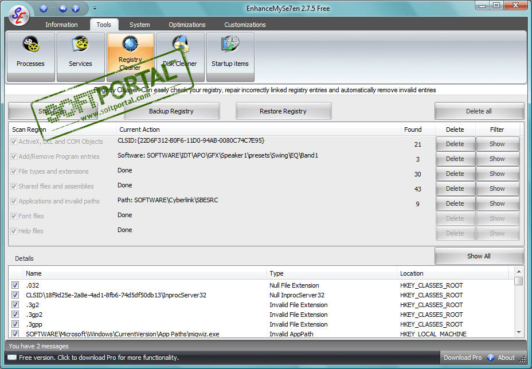Show Applications and invalid paths results
The image size is (532, 369).
tap(497, 203)
